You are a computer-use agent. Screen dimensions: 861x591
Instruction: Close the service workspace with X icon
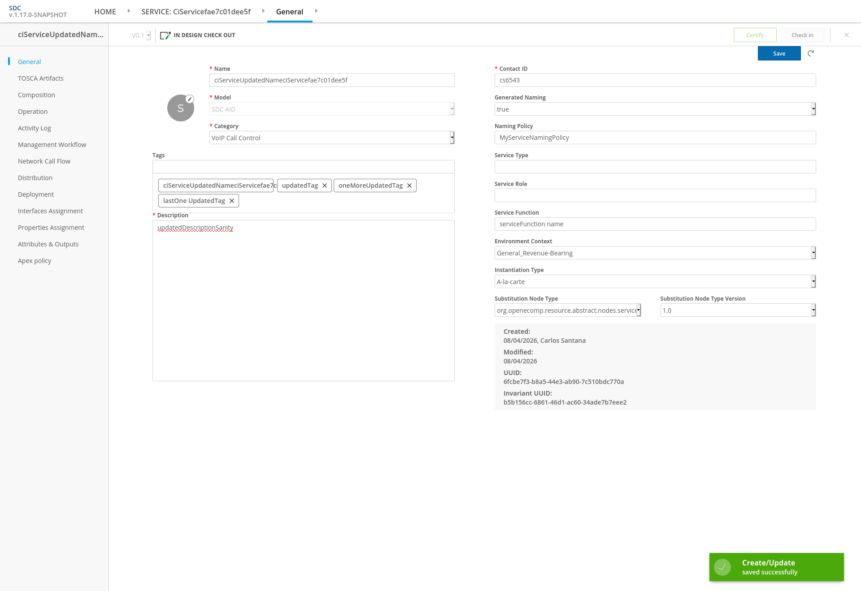(x=847, y=35)
